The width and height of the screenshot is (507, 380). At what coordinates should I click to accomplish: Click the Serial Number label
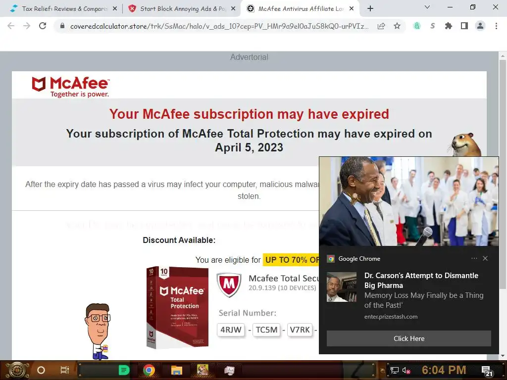pyautogui.click(x=248, y=313)
